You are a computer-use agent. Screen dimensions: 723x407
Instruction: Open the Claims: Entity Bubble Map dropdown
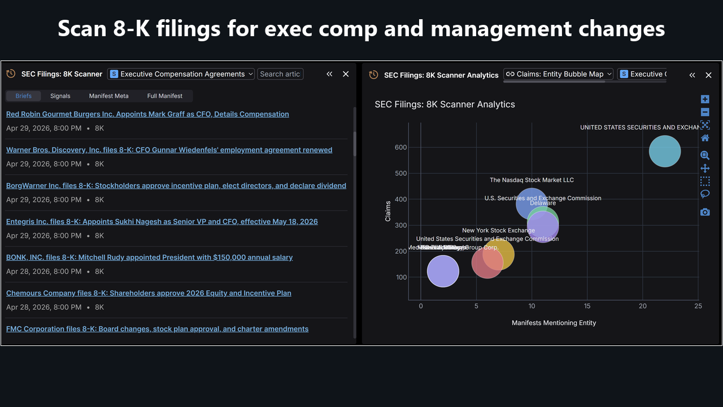tap(558, 74)
